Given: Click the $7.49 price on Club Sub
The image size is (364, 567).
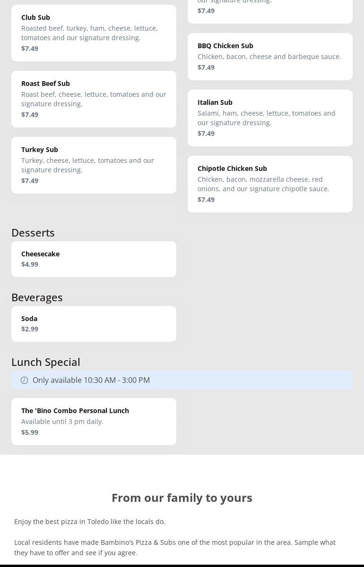Looking at the screenshot, I should 30,48.
